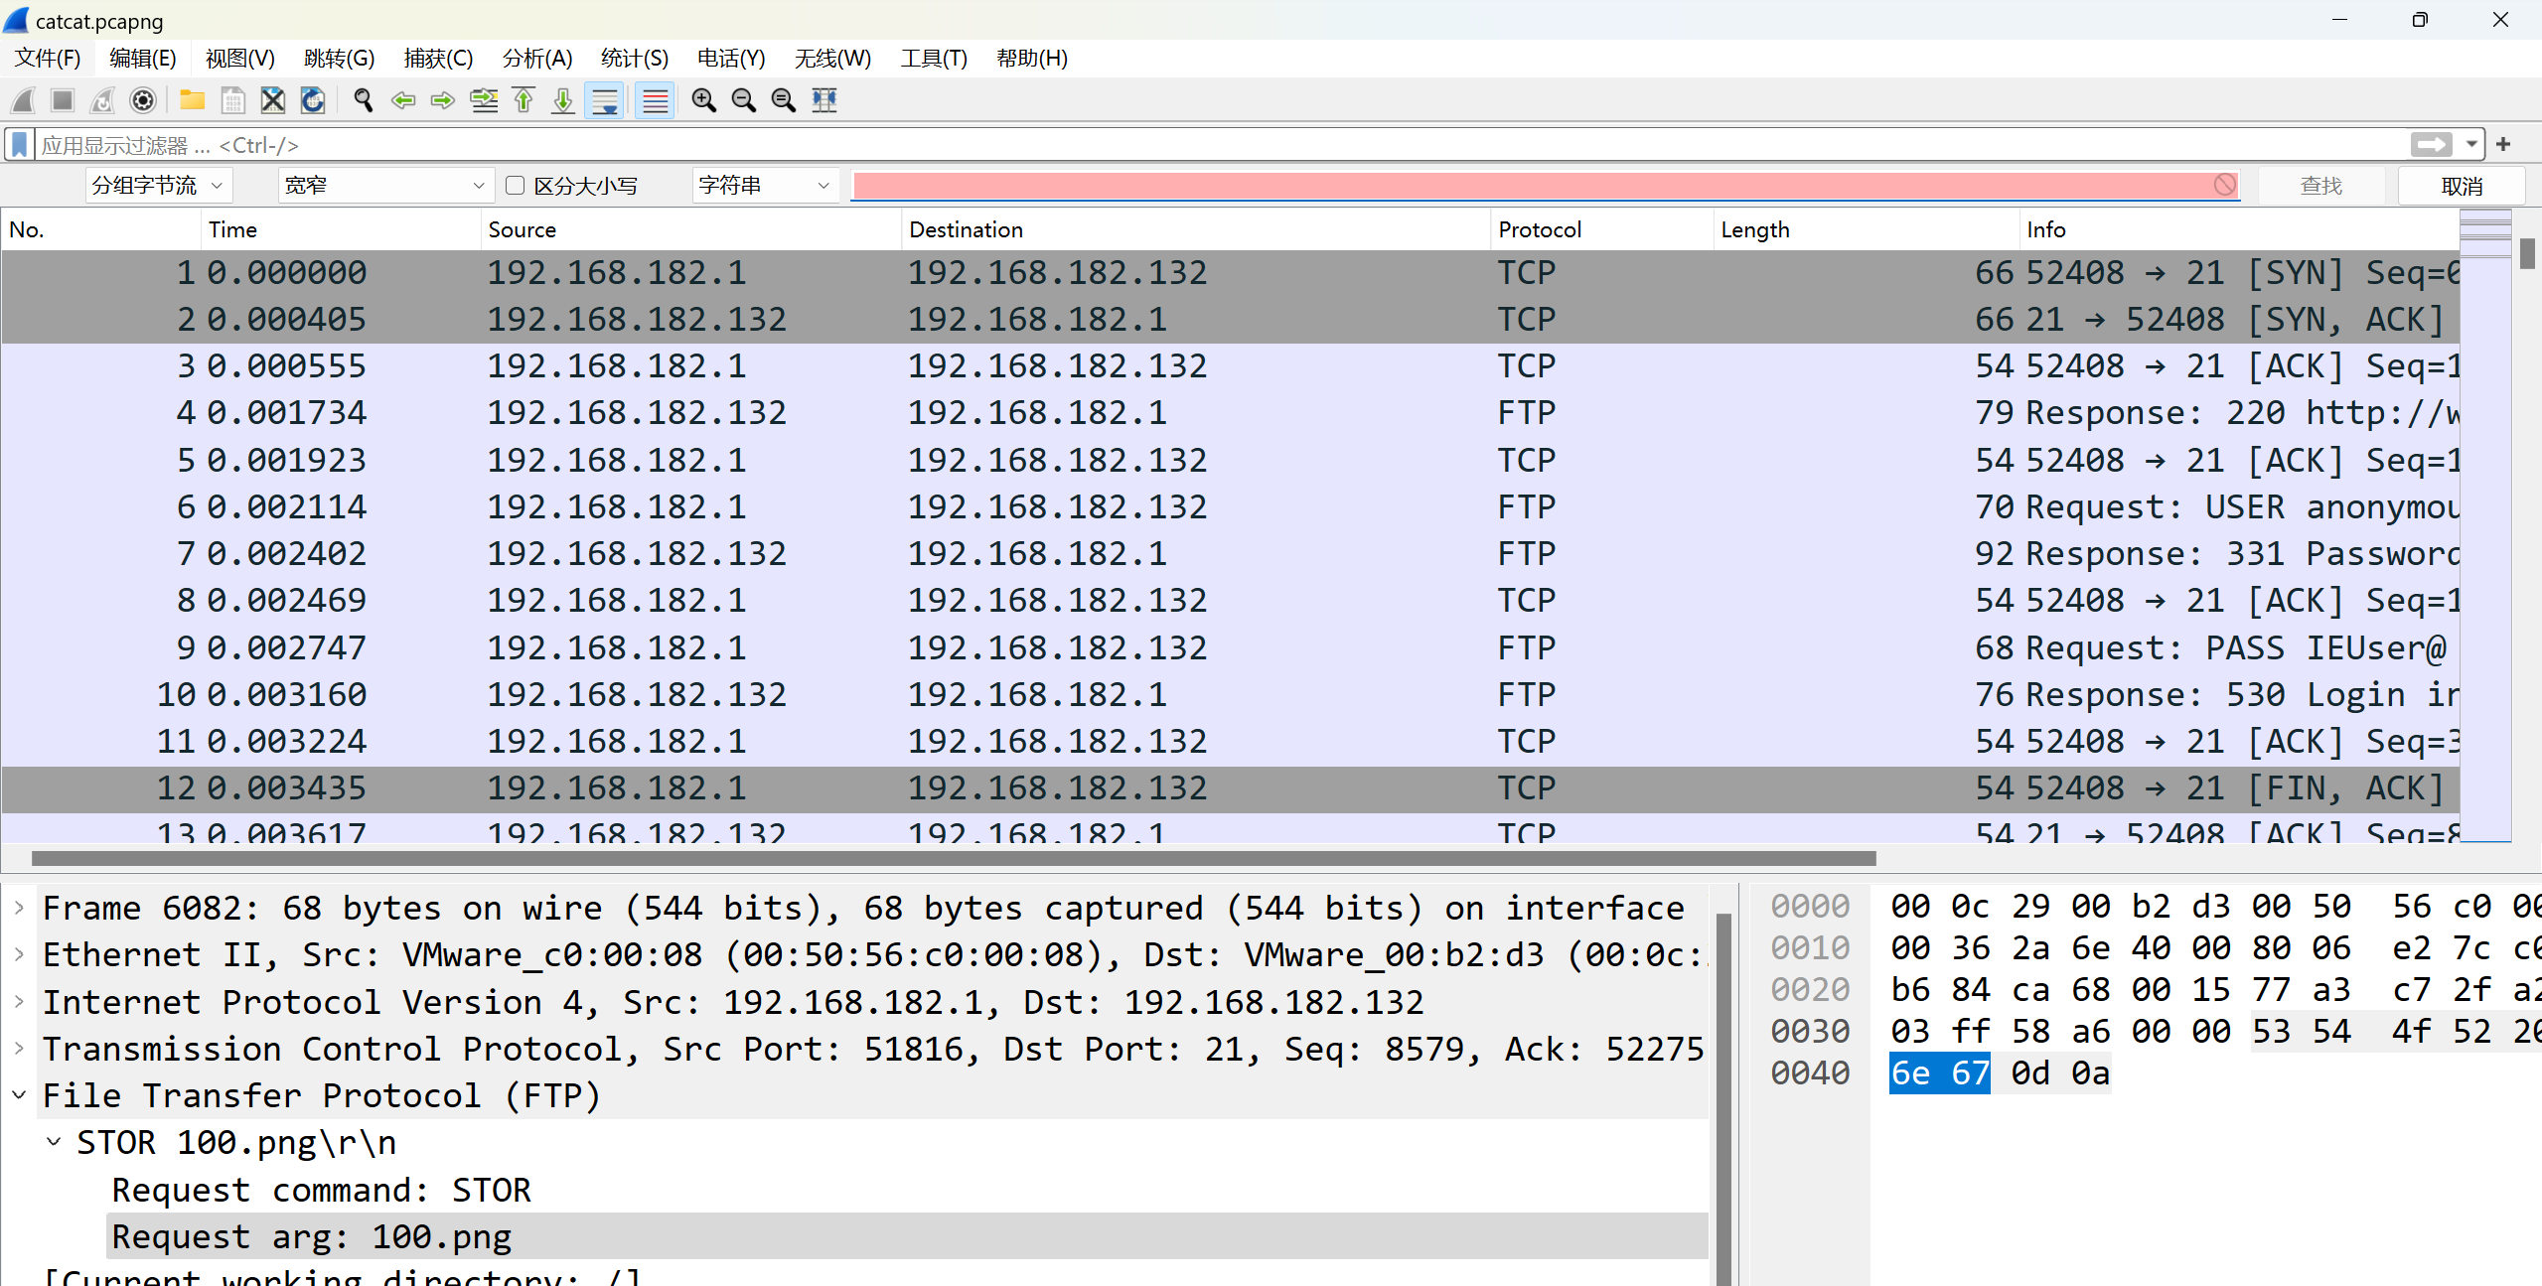Click the open capture file folder icon
This screenshot has width=2542, height=1286.
tap(192, 100)
